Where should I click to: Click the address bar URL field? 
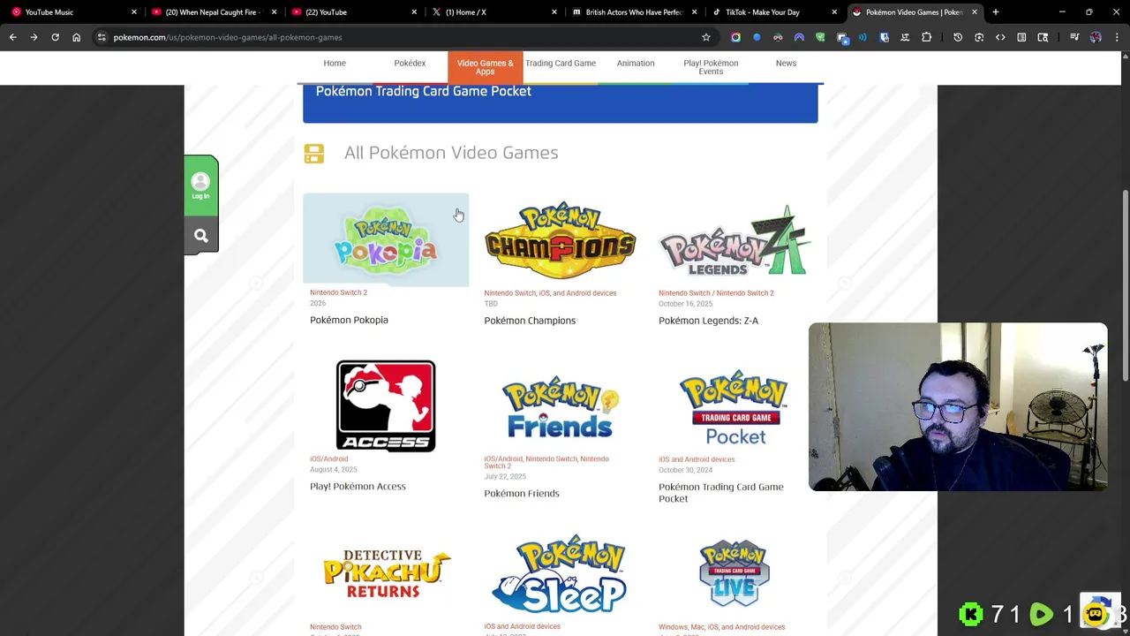point(397,37)
